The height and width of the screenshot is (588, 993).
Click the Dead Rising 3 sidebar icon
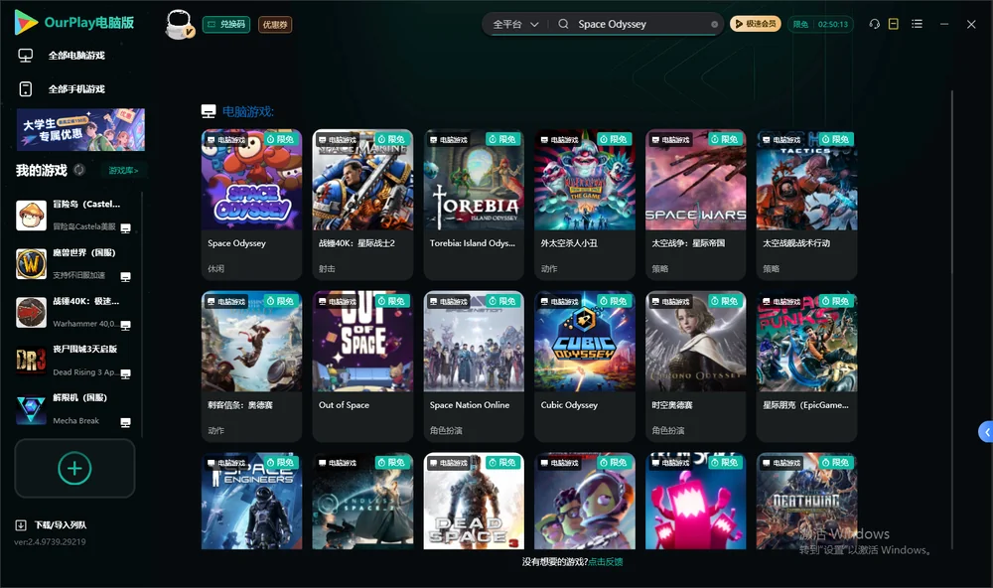pos(31,361)
